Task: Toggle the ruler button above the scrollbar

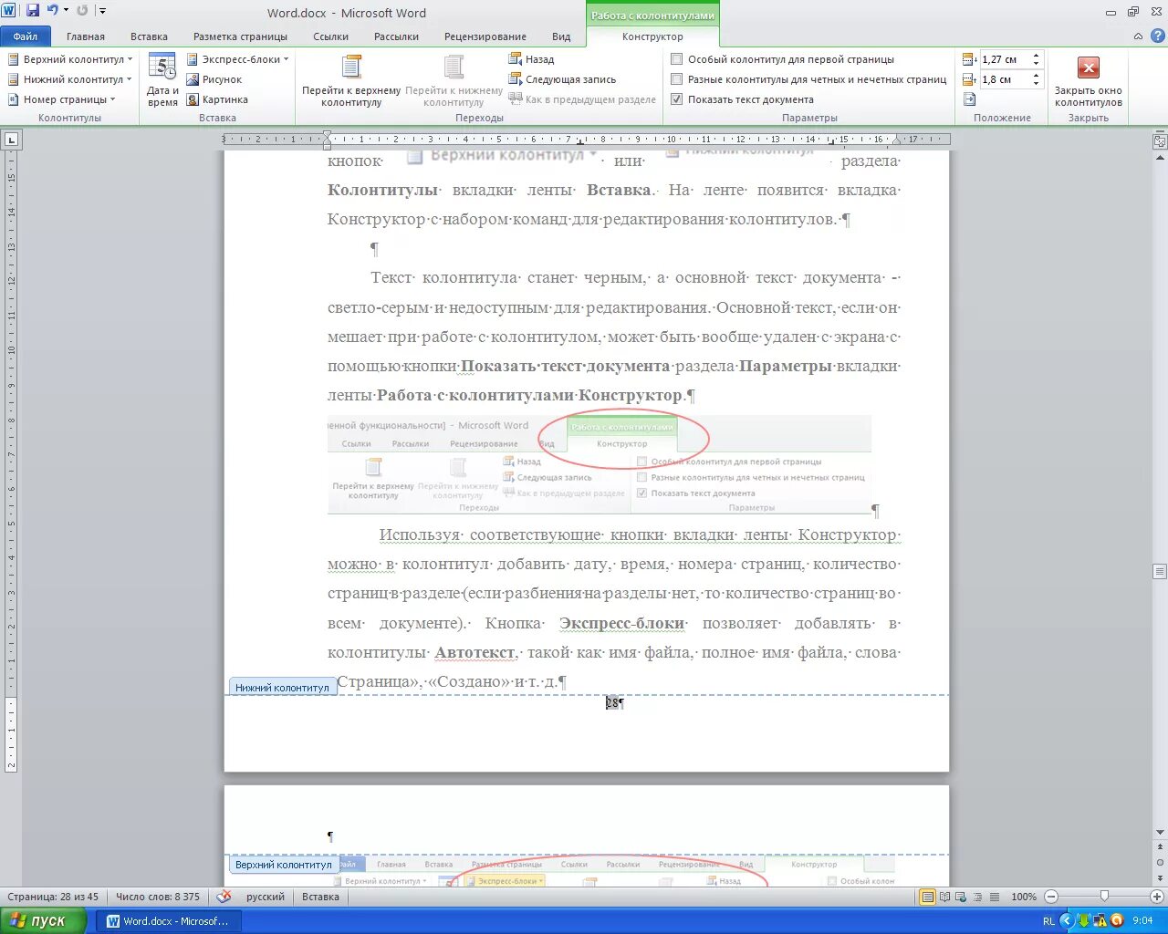Action: [1160, 141]
